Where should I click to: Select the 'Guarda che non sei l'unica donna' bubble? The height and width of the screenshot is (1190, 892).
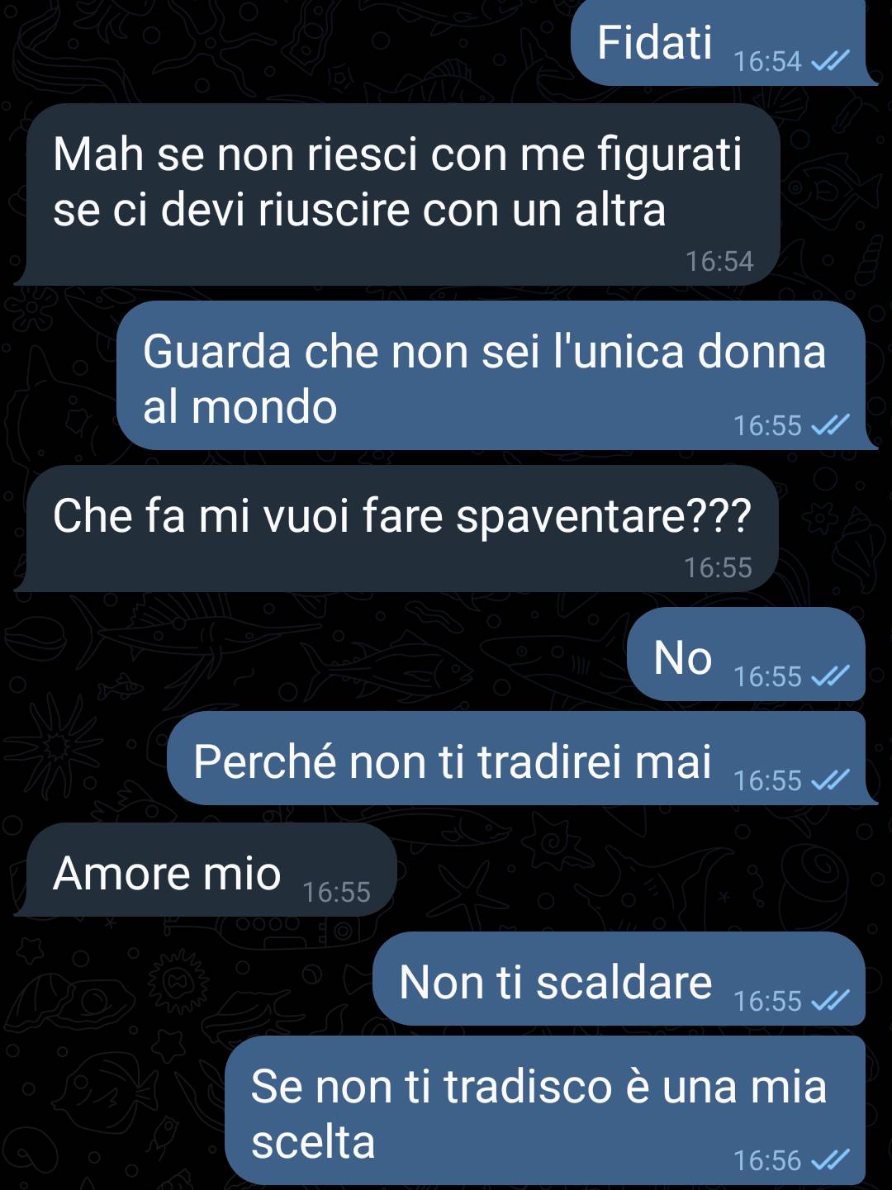(497, 376)
